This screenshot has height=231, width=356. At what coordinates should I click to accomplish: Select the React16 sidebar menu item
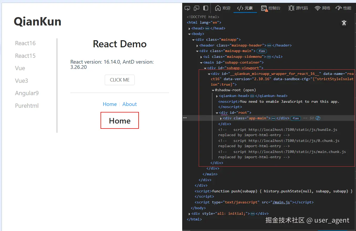[x=25, y=43]
